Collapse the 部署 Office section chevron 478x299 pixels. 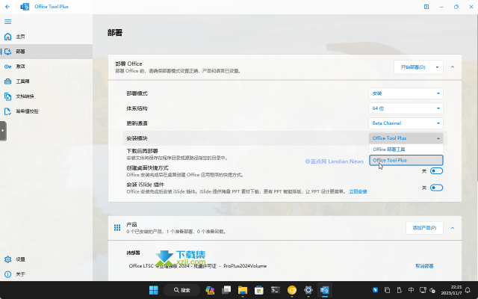453,67
